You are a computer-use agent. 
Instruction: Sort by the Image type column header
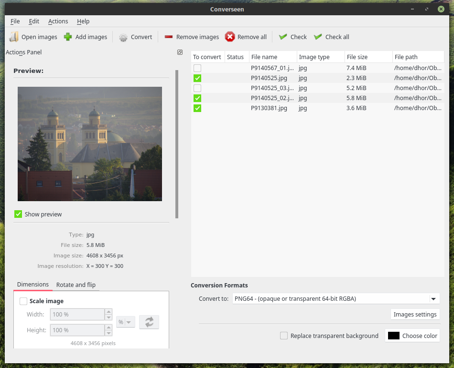pyautogui.click(x=321, y=57)
